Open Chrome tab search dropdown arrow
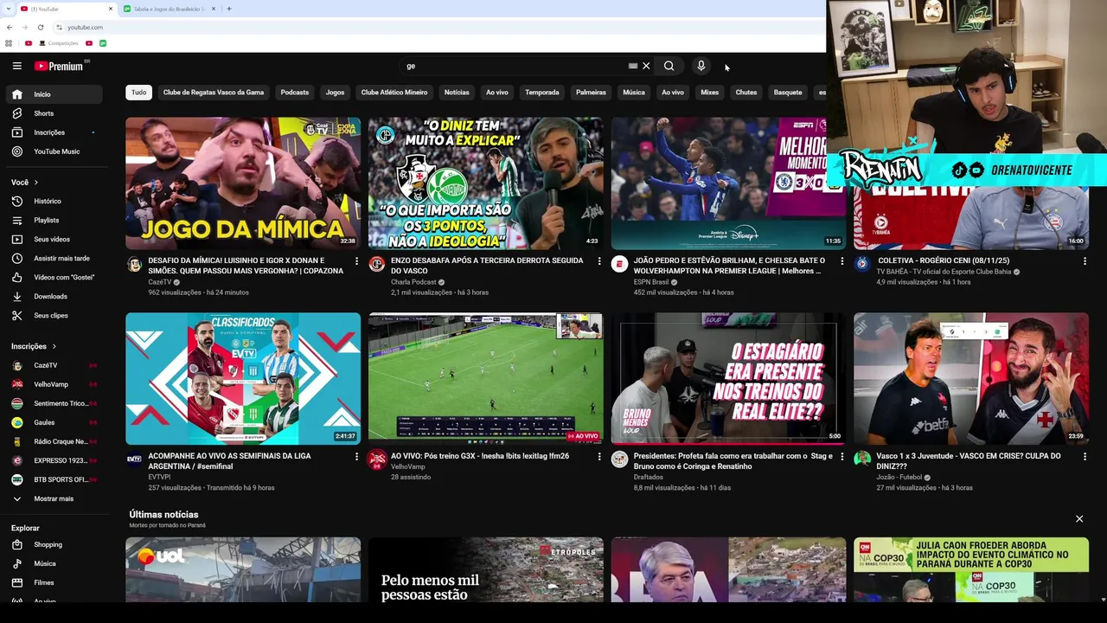 tap(9, 9)
